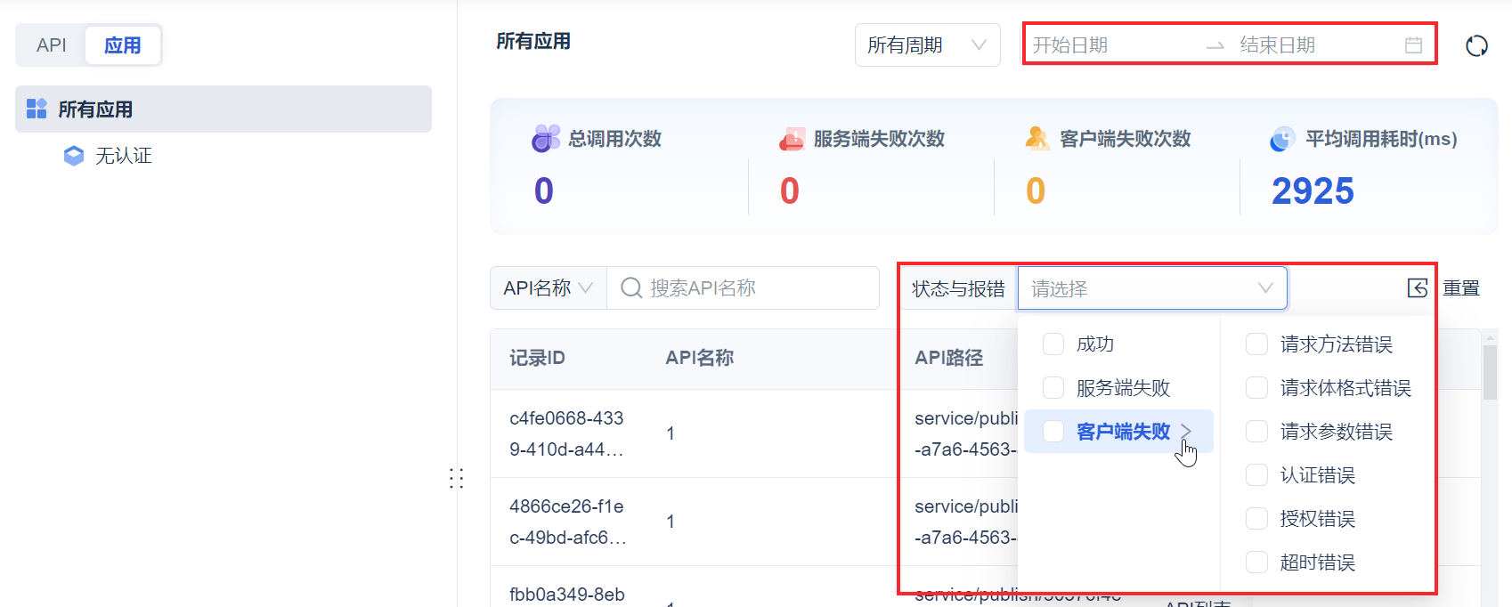
Task: Click record ID c4fe0668-433 cell
Action: point(567,433)
